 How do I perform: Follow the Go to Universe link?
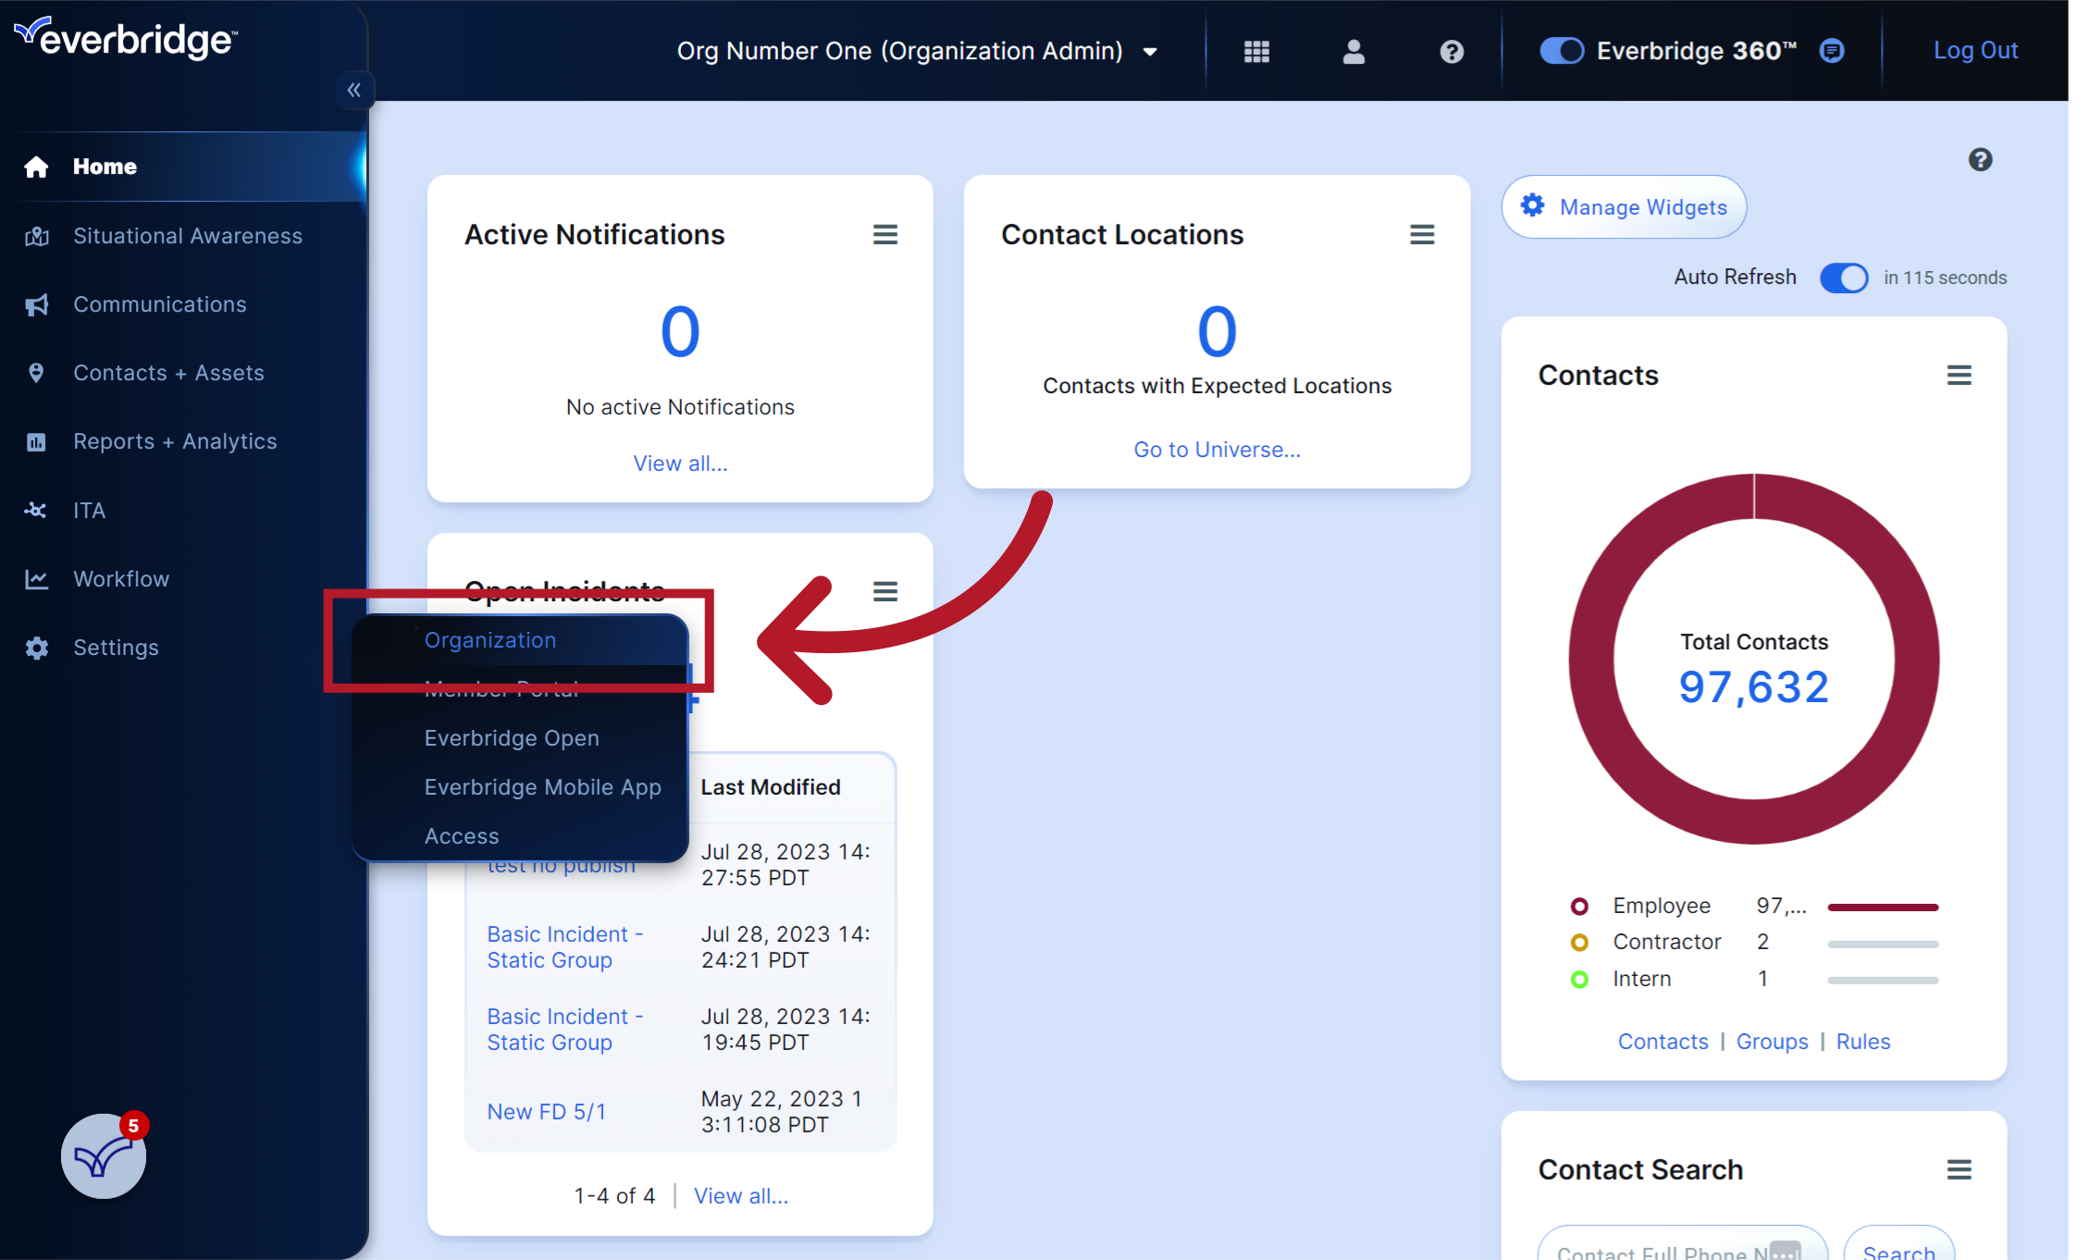[x=1217, y=450]
